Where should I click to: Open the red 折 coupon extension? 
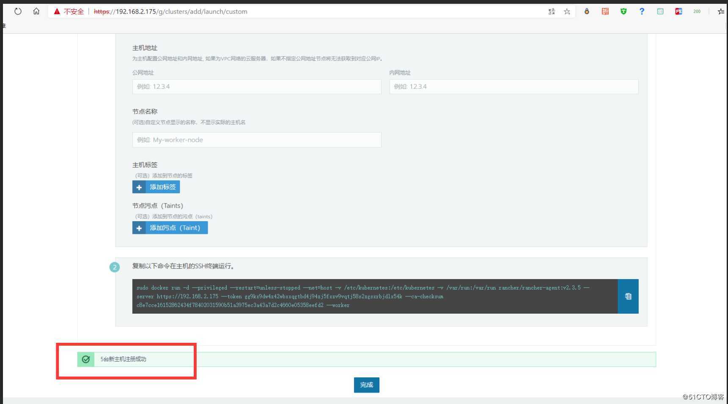[605, 11]
